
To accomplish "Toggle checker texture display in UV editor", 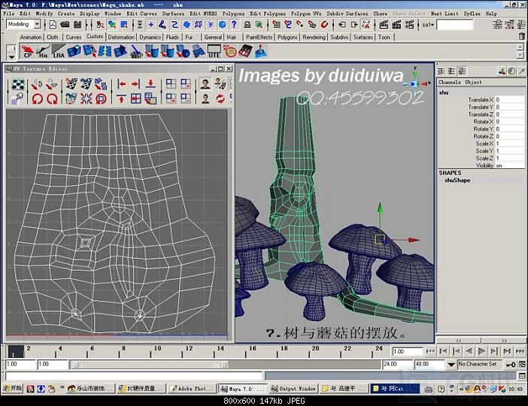I will 17,84.
